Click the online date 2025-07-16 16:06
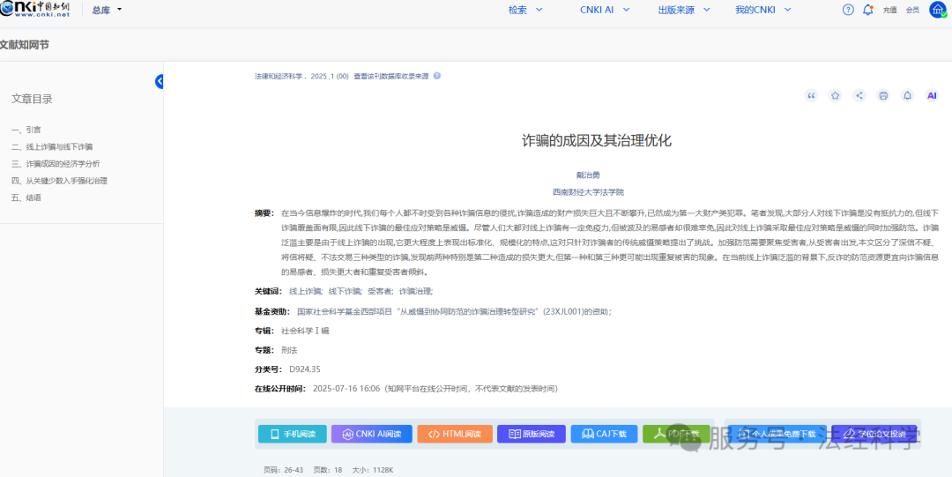 pyautogui.click(x=346, y=388)
